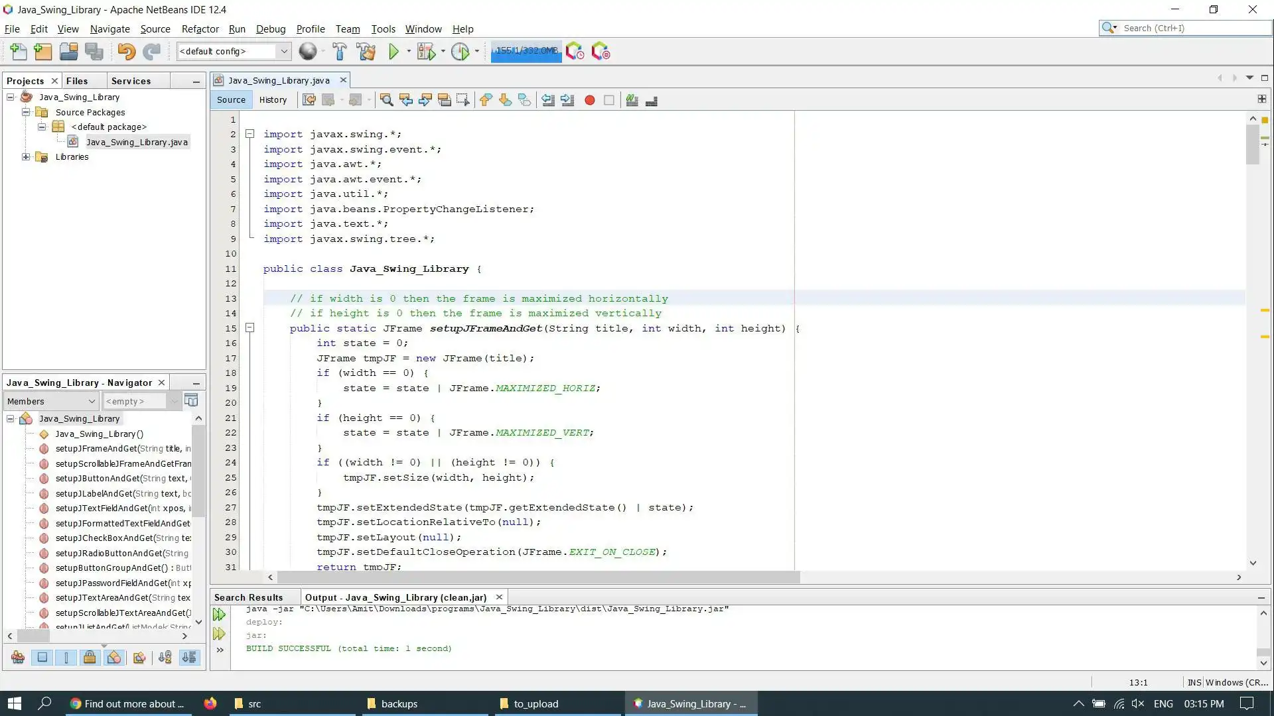Click the New Project toolbar icon
The height and width of the screenshot is (716, 1274).
[x=42, y=52]
